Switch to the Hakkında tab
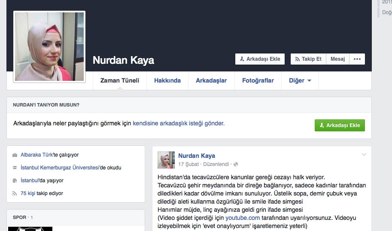This screenshot has height=231, width=392. tap(167, 80)
